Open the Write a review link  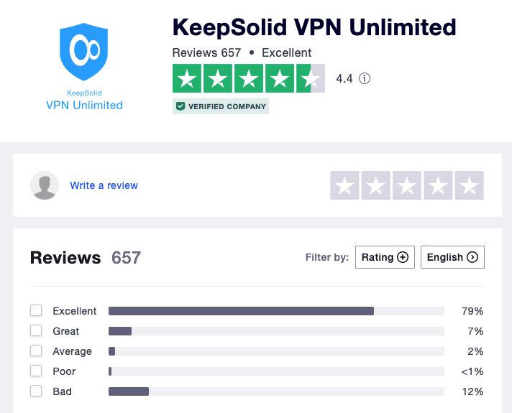[x=104, y=185]
